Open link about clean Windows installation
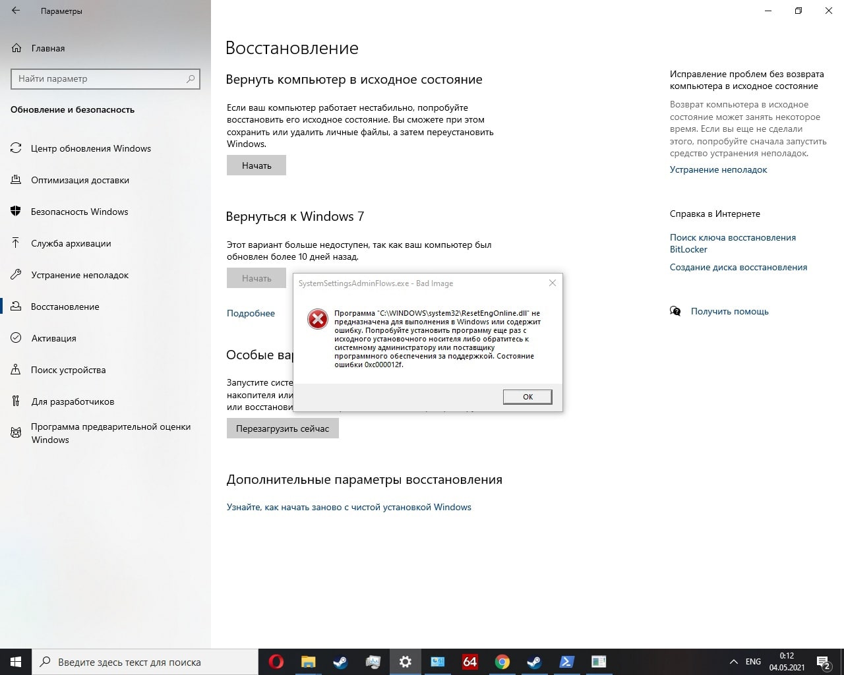 (x=349, y=507)
